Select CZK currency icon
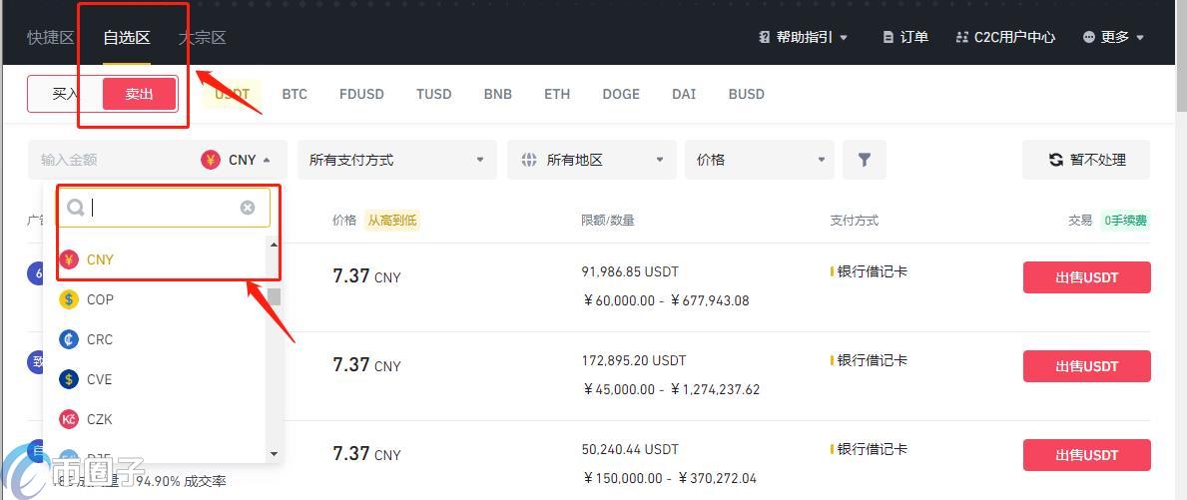1187x500 pixels. click(69, 419)
